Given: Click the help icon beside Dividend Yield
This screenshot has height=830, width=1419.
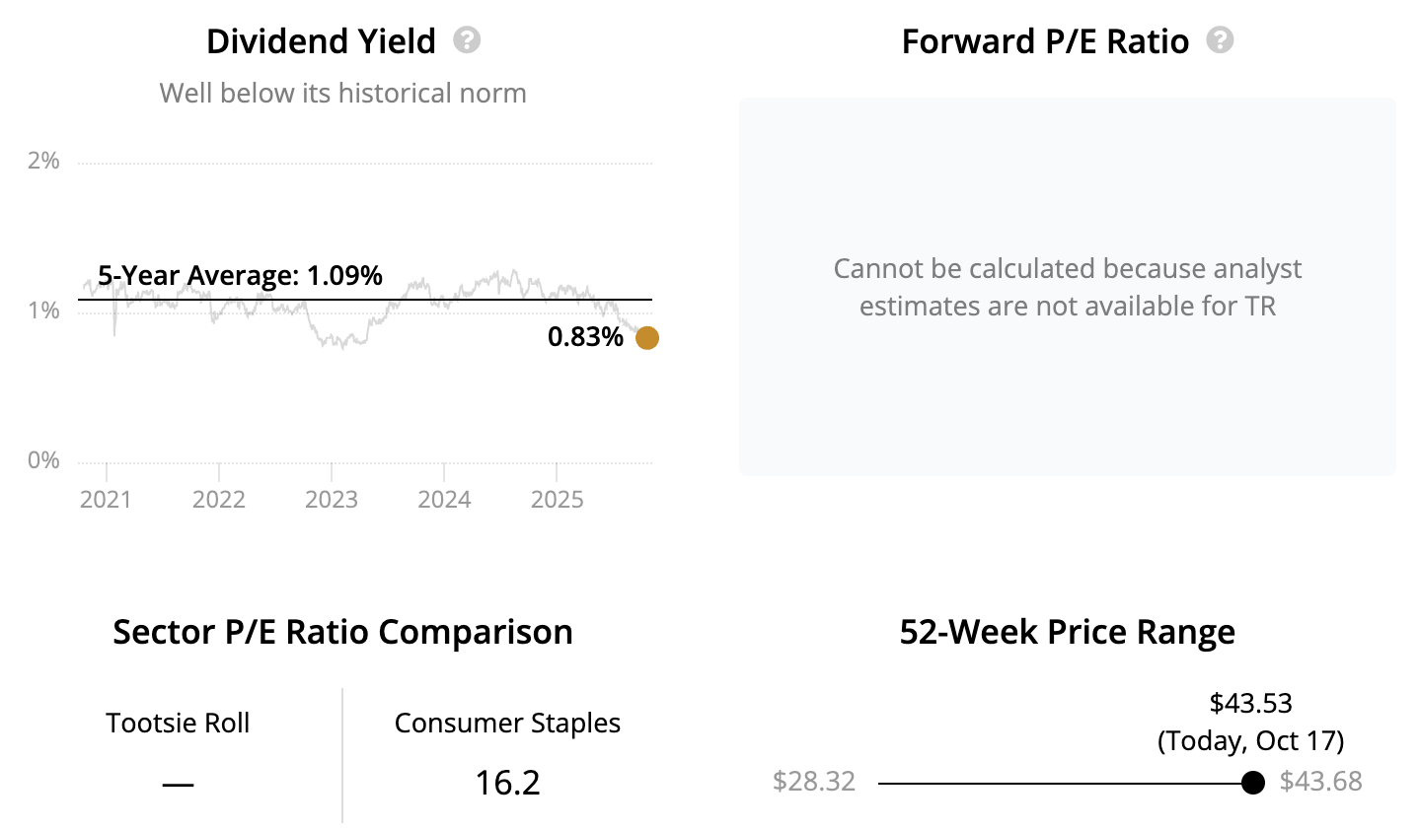Looking at the screenshot, I should tap(467, 40).
